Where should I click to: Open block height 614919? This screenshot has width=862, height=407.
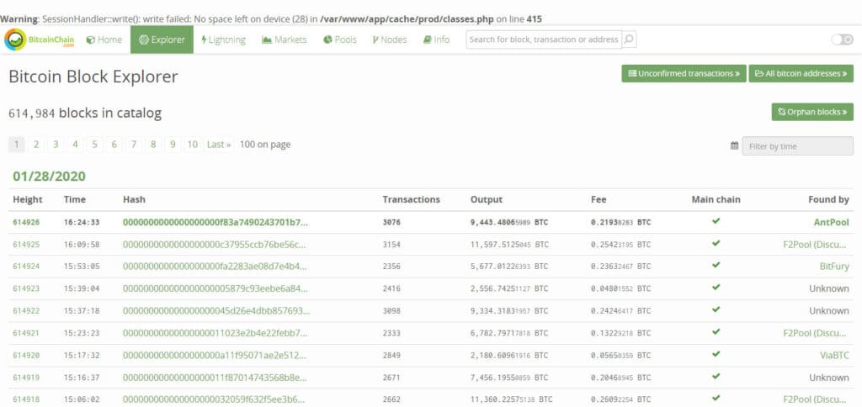tap(26, 378)
